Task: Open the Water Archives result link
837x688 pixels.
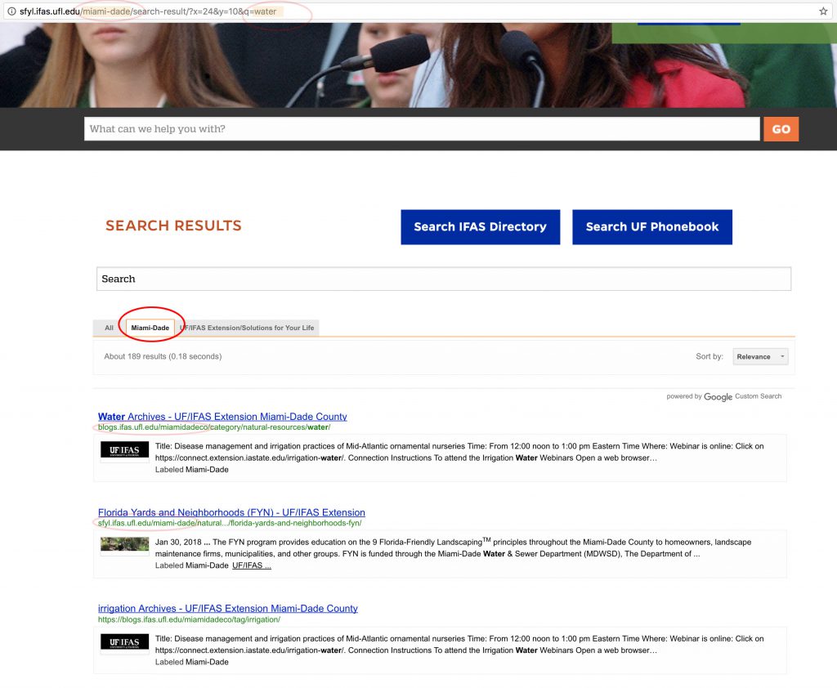Action: pyautogui.click(x=222, y=417)
